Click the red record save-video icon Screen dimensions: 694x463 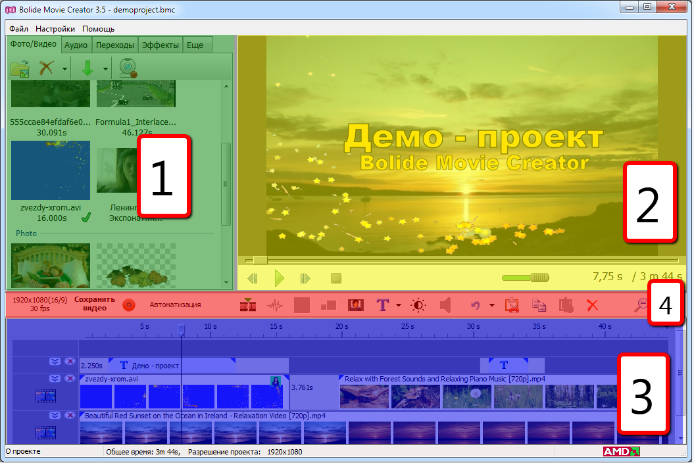tap(129, 305)
